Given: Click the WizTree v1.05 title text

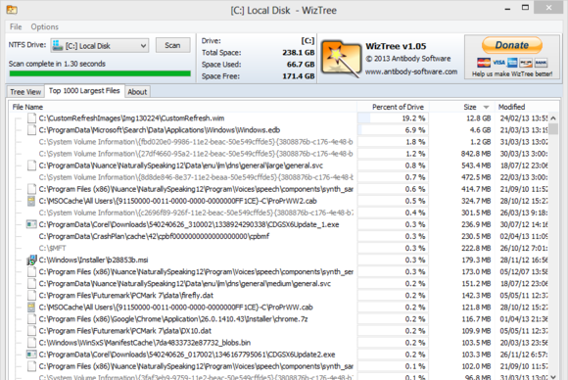Looking at the screenshot, I should [x=396, y=46].
